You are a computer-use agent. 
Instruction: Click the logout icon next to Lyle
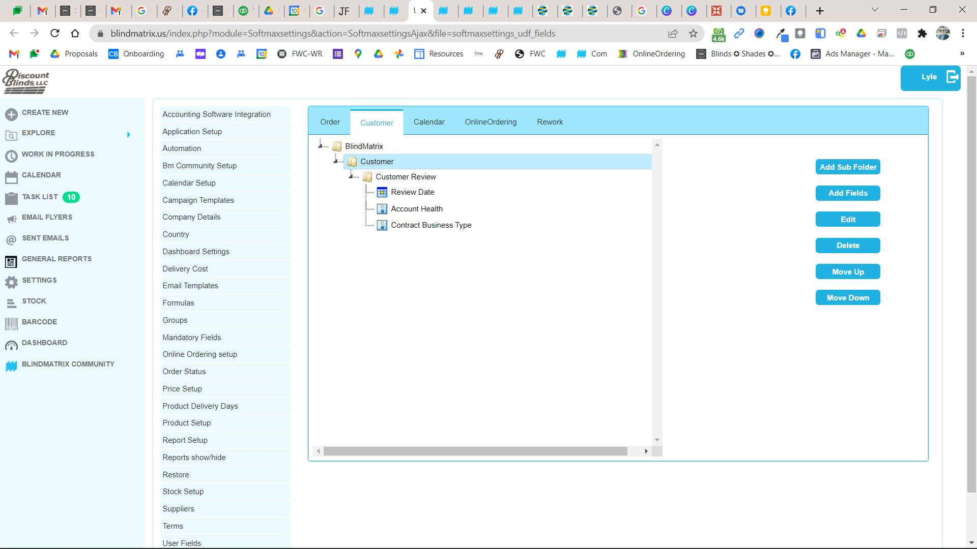pos(952,77)
